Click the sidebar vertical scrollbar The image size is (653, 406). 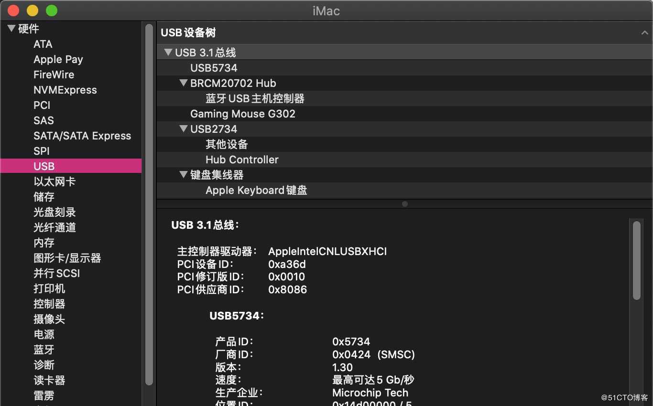coord(149,205)
